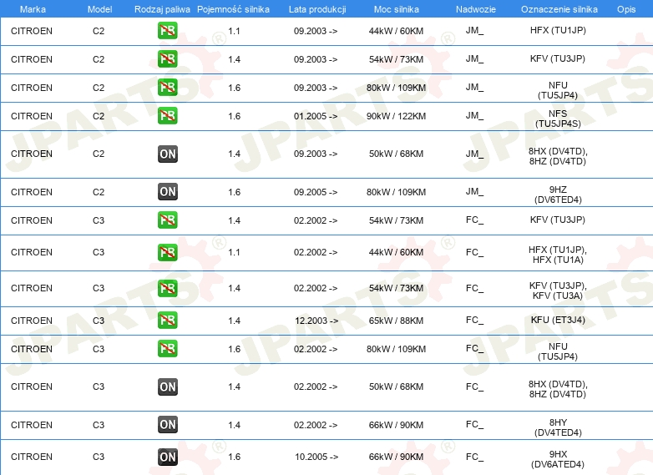
Task: Click the Model column header
Action: [99, 9]
